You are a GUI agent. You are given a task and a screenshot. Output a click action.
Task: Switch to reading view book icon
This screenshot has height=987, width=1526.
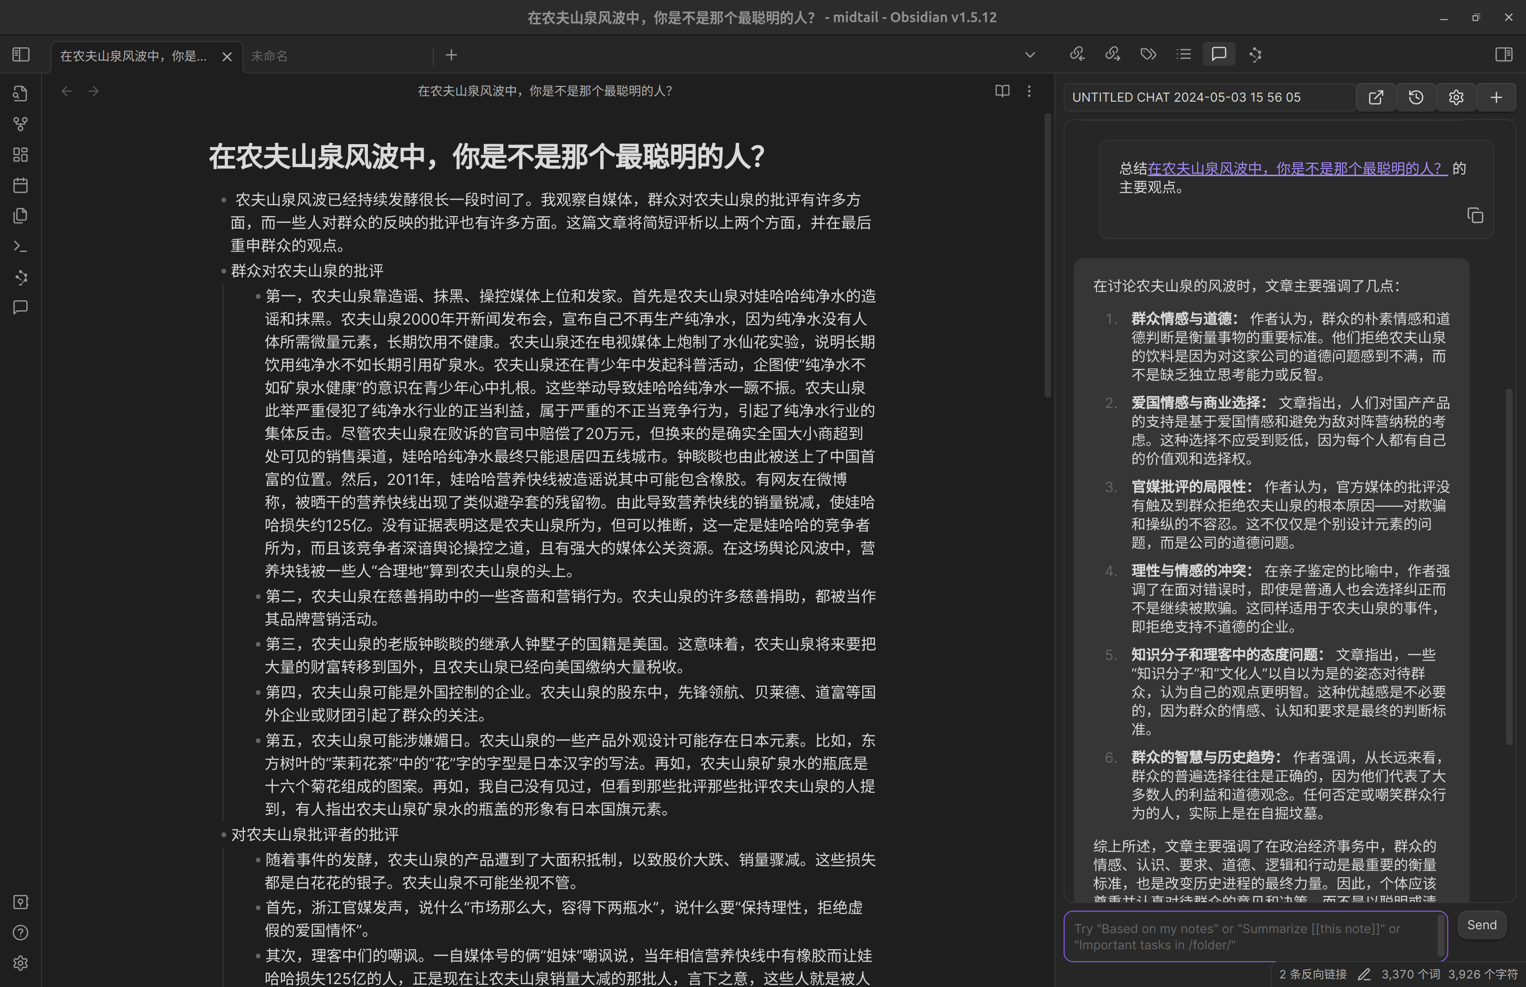click(x=1003, y=91)
